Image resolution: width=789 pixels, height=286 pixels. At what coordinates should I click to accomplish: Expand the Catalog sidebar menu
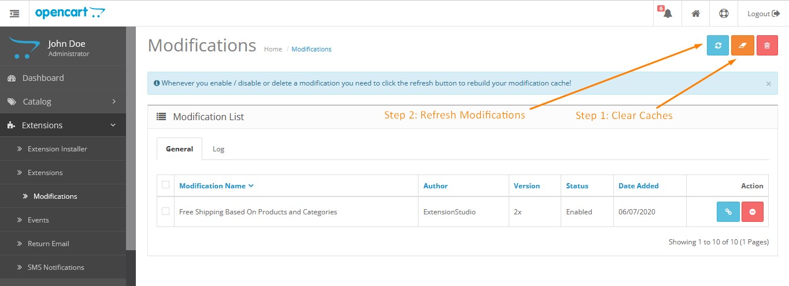[x=63, y=101]
